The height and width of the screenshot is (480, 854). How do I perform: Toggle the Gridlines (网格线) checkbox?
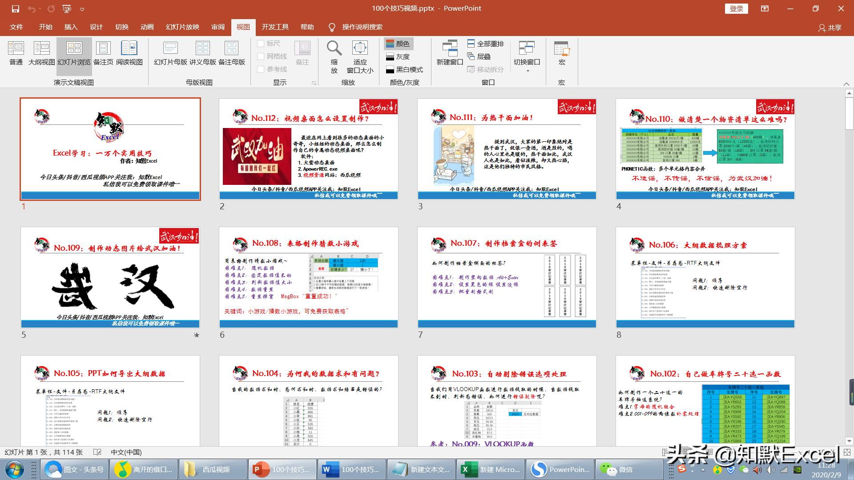261,56
